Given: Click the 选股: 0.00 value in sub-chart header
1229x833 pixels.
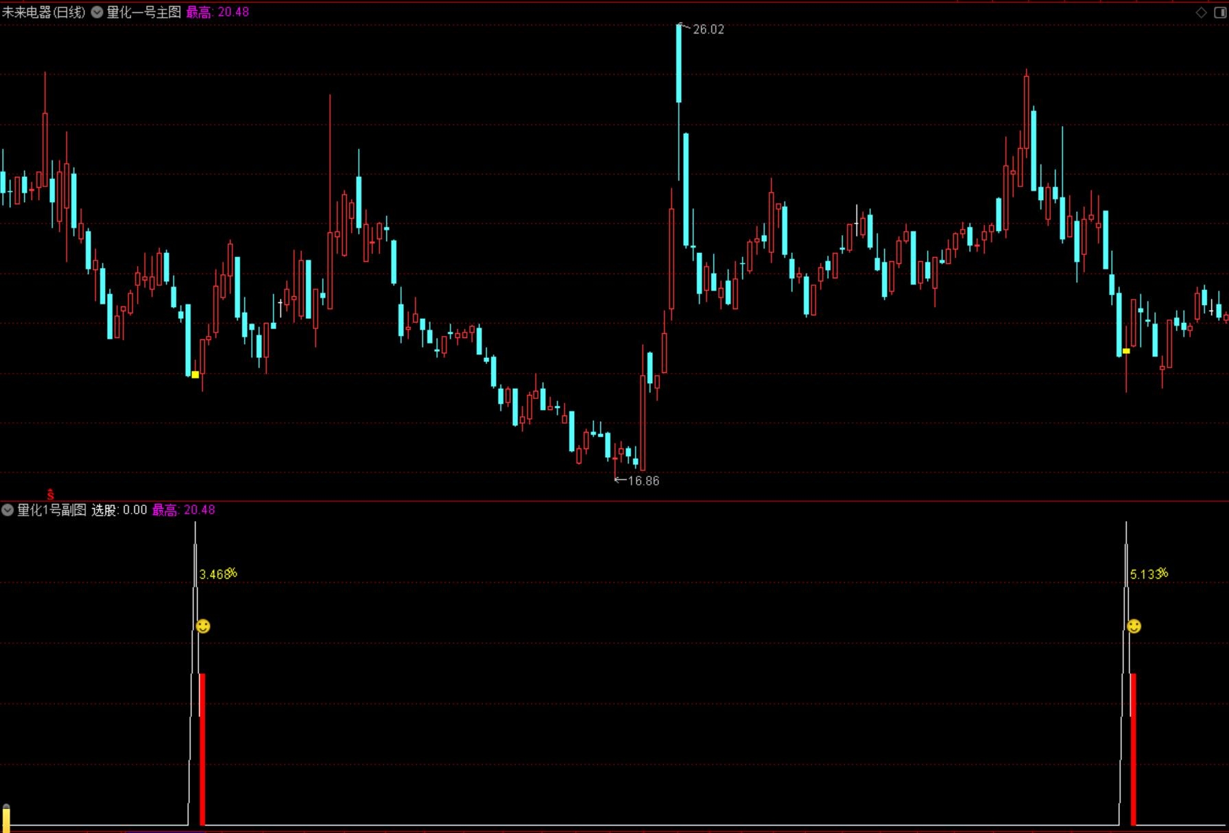Looking at the screenshot, I should [119, 509].
